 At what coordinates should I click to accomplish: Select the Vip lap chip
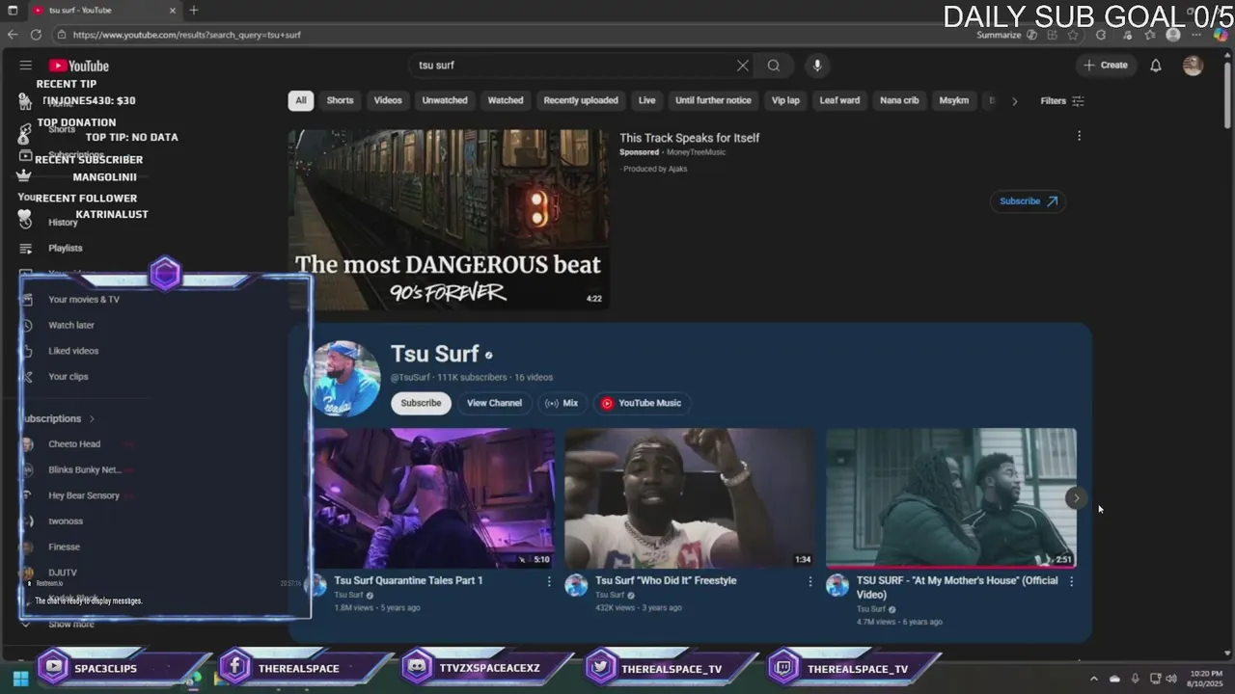tap(785, 100)
